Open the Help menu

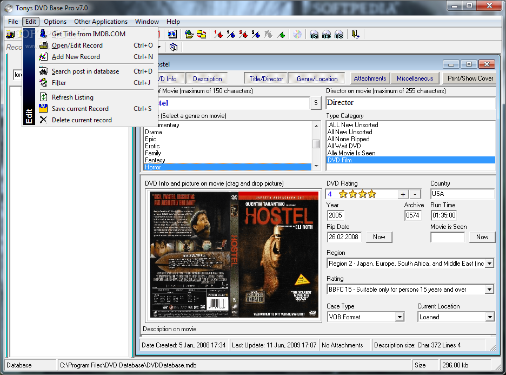coord(173,22)
